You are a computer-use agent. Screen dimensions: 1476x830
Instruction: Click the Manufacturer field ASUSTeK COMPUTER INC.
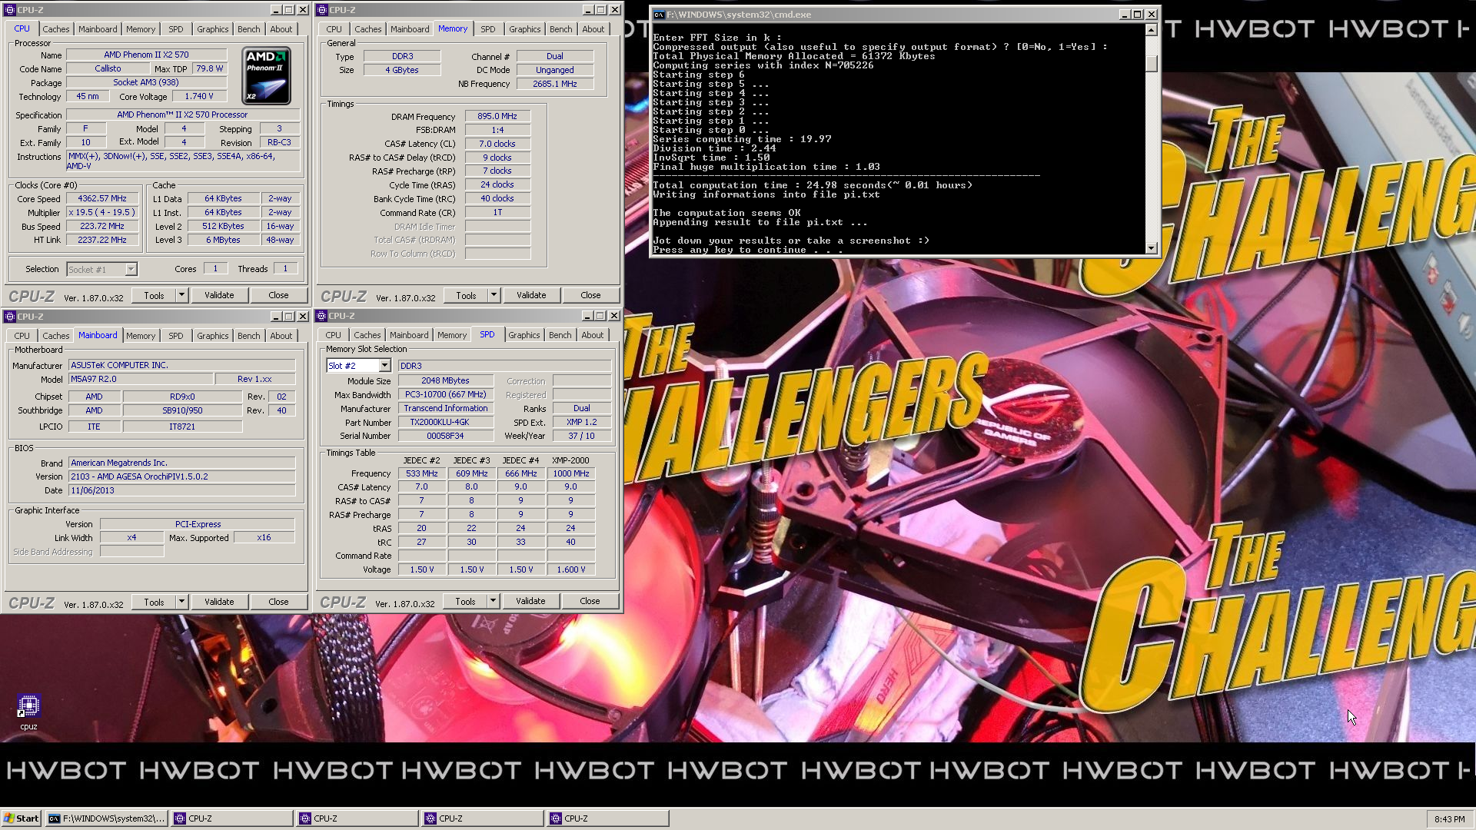(181, 365)
